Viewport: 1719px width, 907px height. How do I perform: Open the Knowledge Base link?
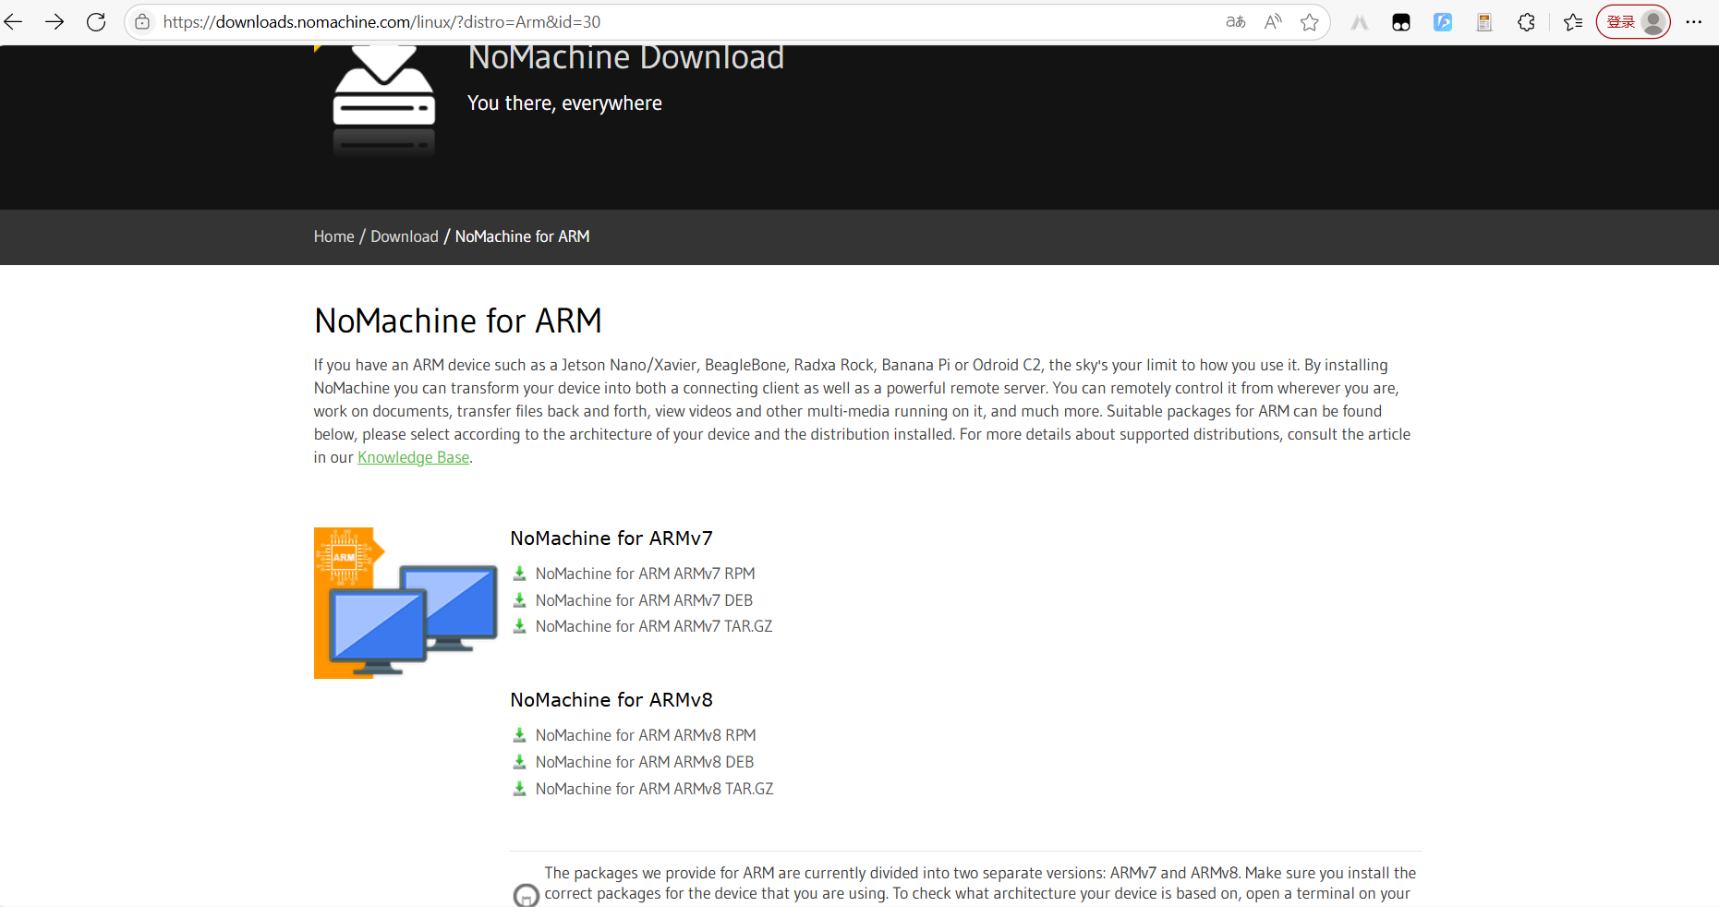coord(413,457)
